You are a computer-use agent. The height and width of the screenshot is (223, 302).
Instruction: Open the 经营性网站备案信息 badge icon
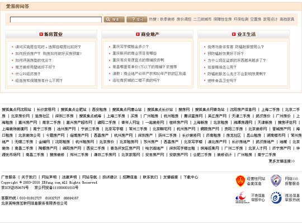240,181
